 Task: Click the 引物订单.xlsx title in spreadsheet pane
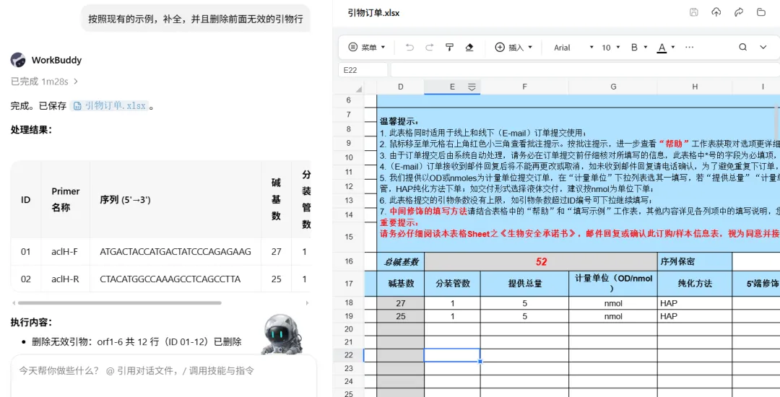pyautogui.click(x=373, y=13)
